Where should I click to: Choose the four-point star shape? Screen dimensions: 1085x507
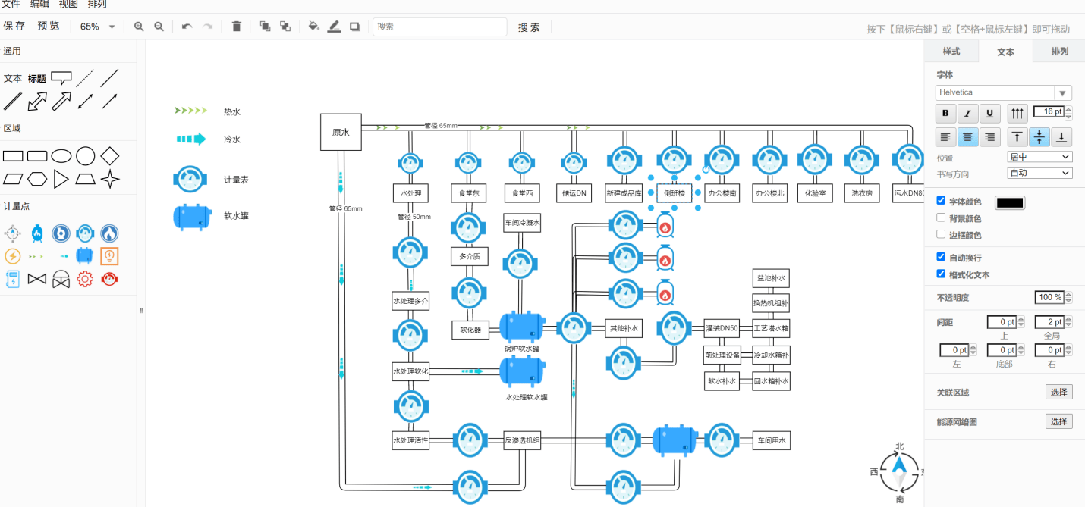coord(110,179)
